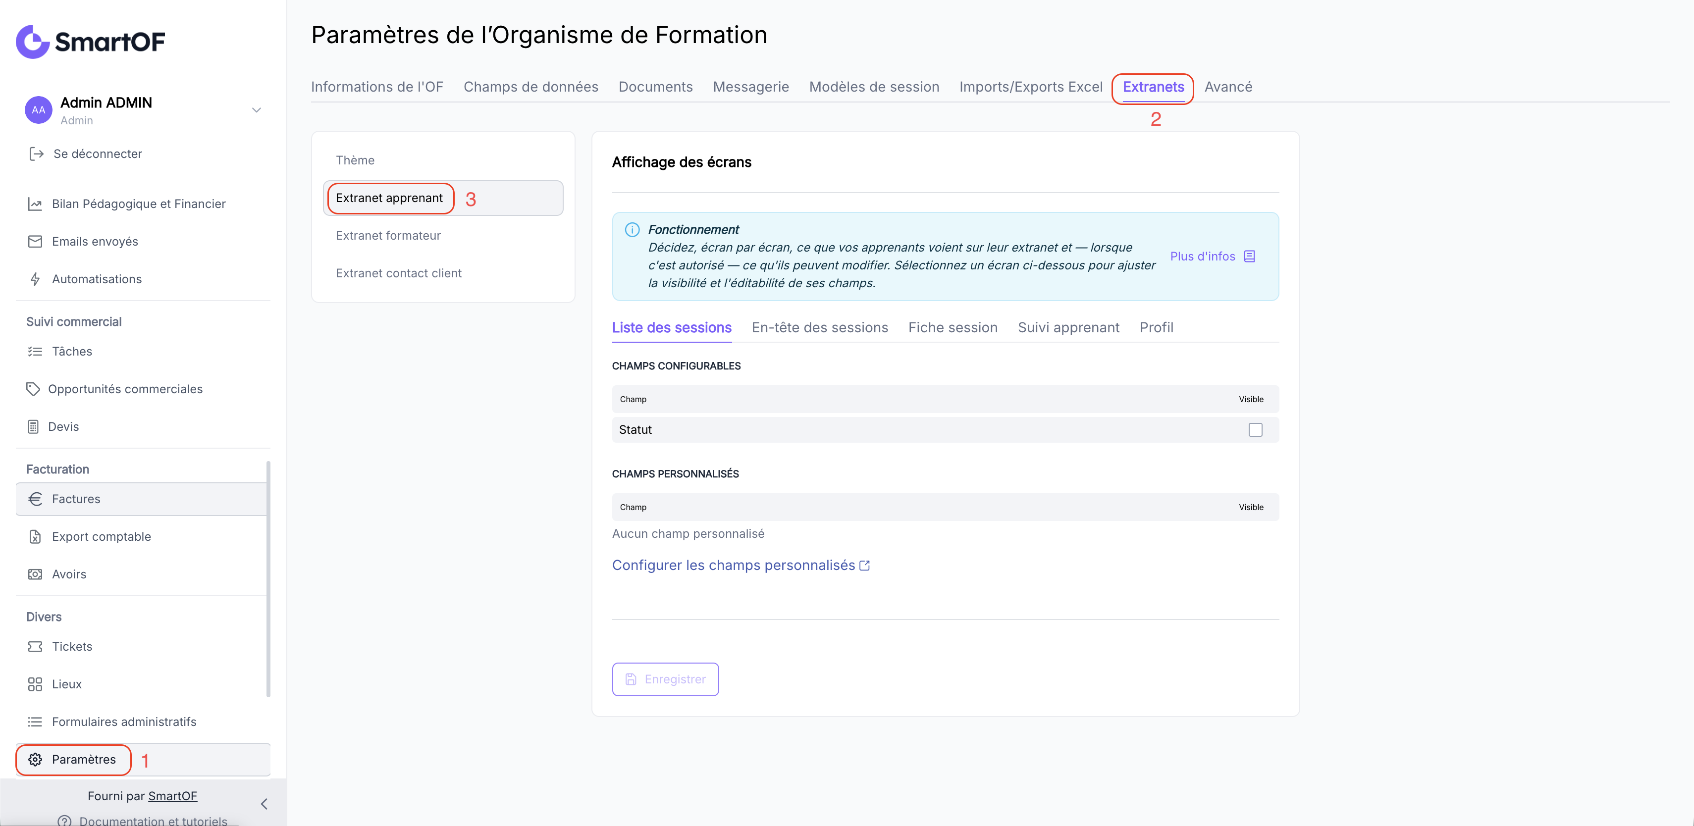Click the Enregistrer button

point(666,679)
